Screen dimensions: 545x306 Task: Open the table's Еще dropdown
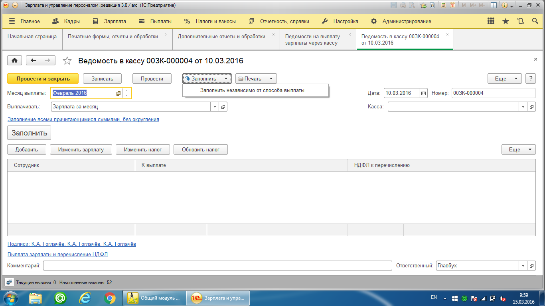point(519,149)
